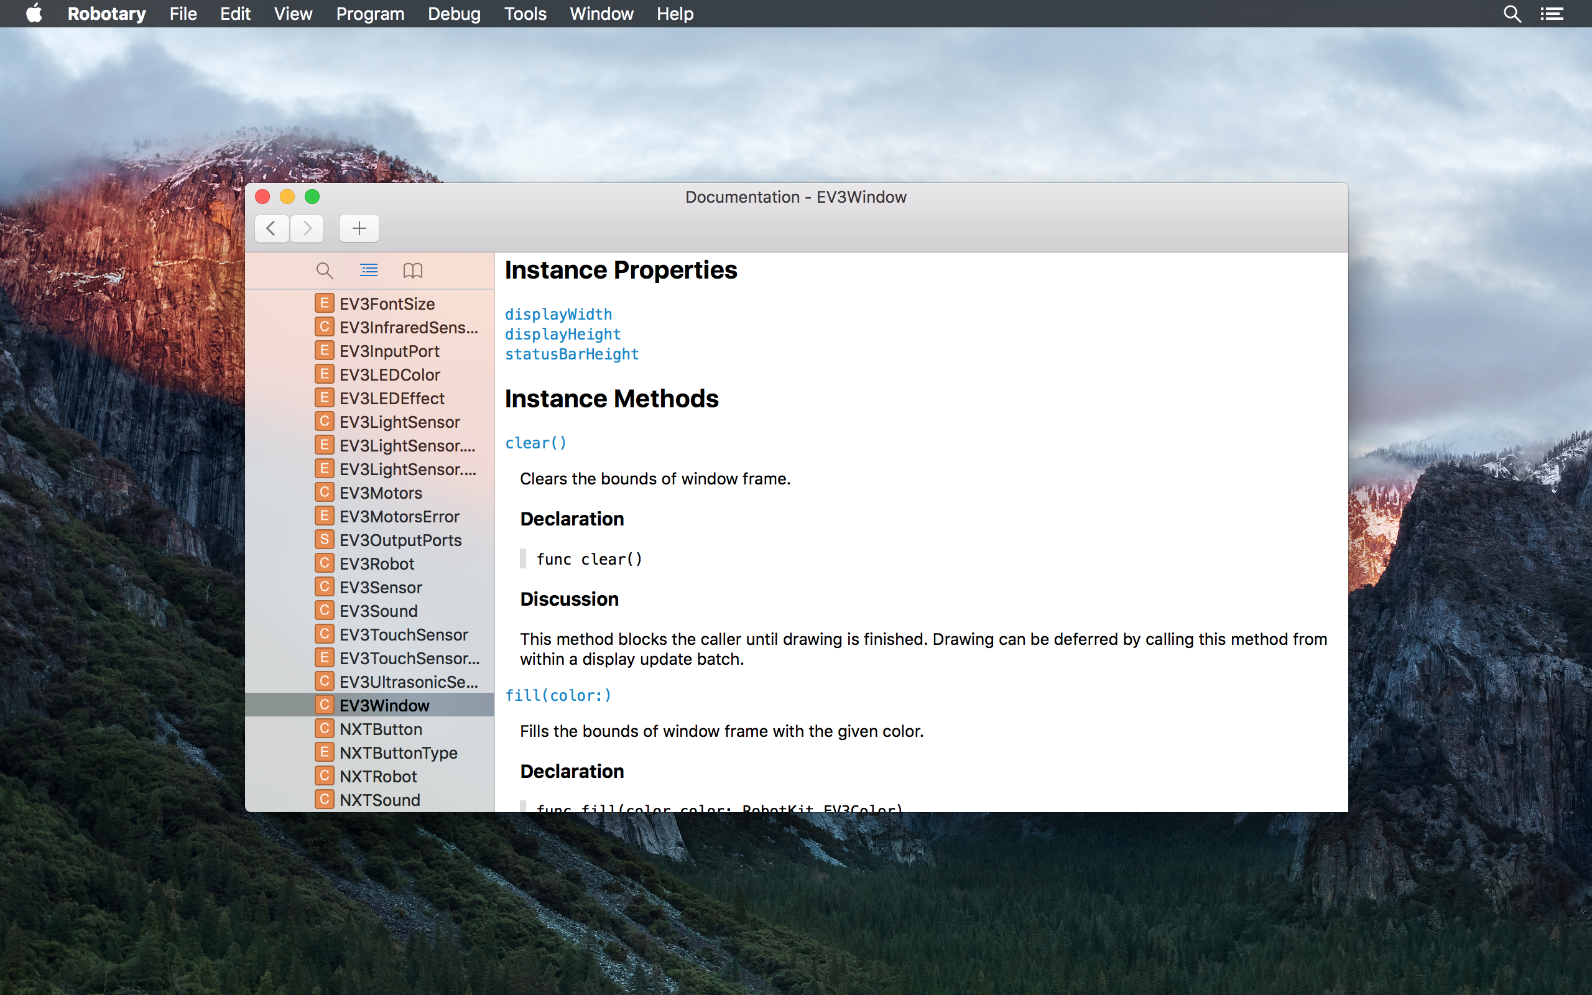Select EV3FontSize enum in the sidebar
Viewport: 1592px width, 995px height.
[387, 304]
